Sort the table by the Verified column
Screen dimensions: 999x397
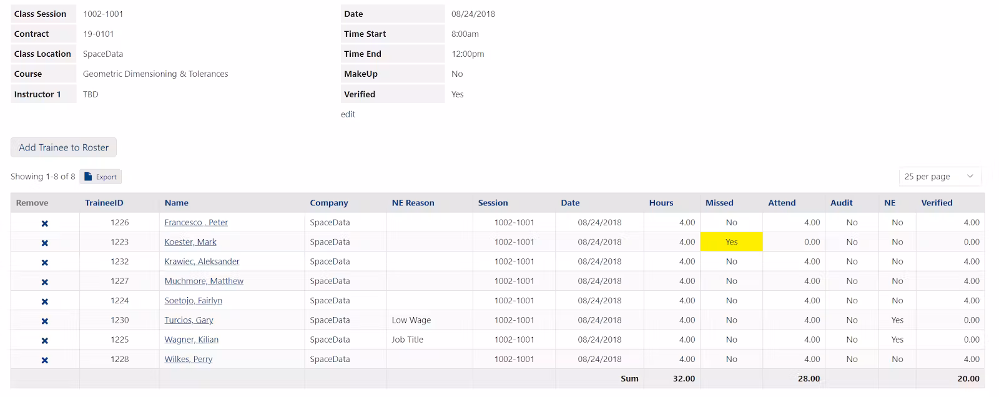coord(937,203)
